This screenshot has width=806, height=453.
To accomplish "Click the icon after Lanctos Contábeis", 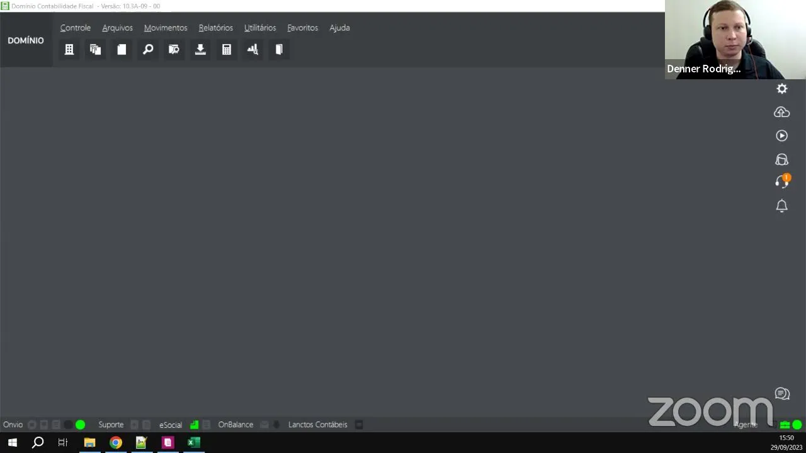I will [x=359, y=425].
